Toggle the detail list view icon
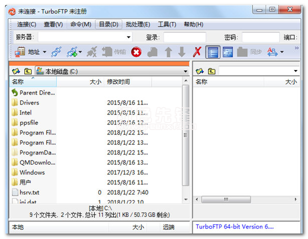This screenshot has height=239, width=308. point(212,52)
